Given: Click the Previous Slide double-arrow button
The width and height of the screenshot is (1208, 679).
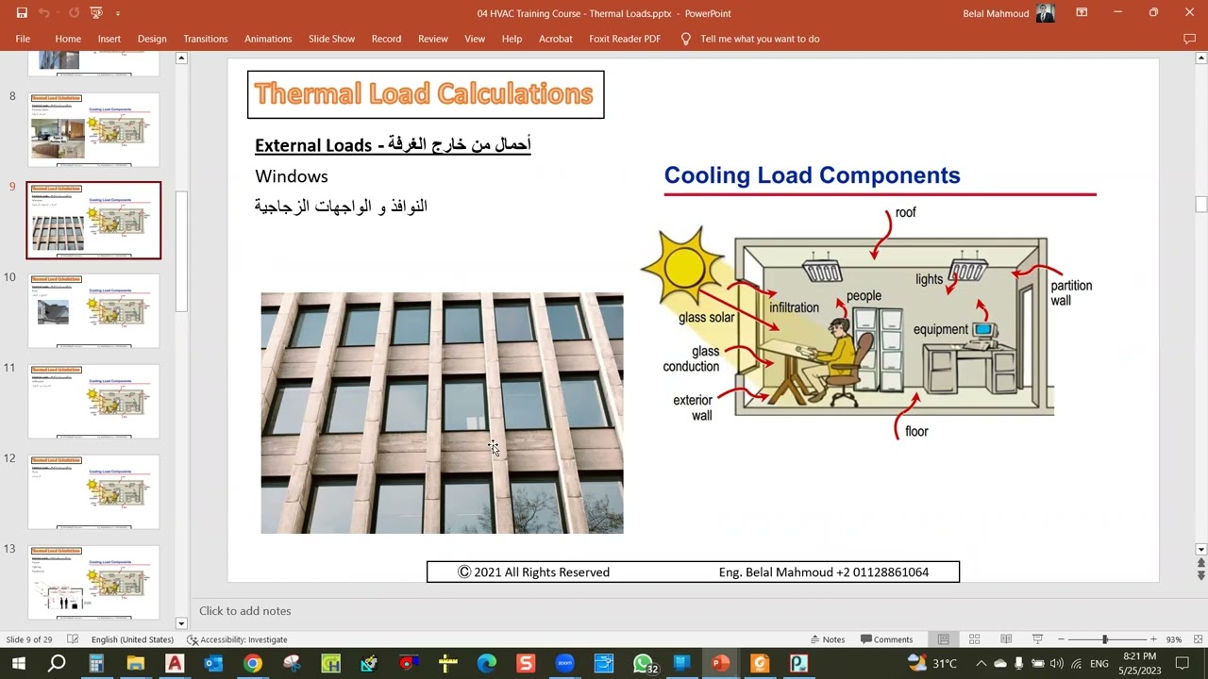Looking at the screenshot, I should click(1200, 563).
